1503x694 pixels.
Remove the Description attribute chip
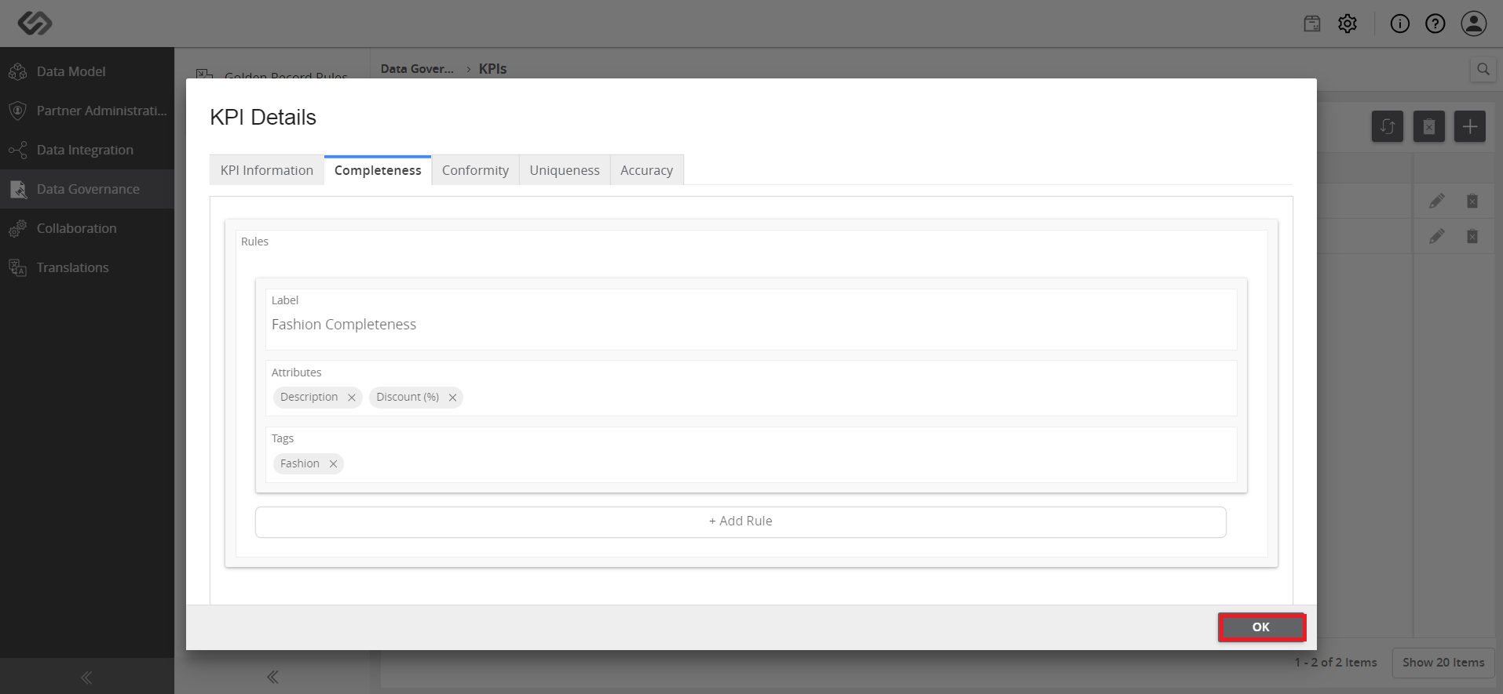pos(351,398)
